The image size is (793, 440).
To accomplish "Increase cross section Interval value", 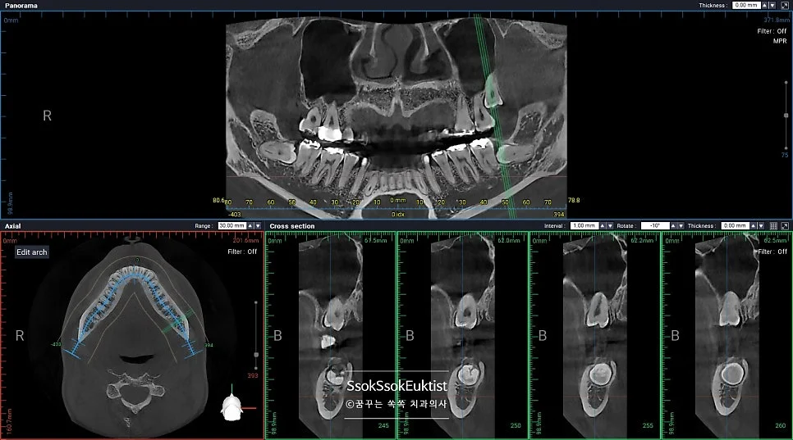I will (603, 226).
